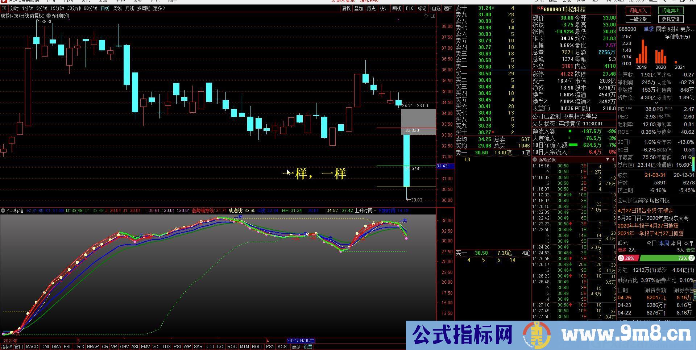Expand the 更多 financial options
Viewport: 696px width, 350px height.
(687, 29)
